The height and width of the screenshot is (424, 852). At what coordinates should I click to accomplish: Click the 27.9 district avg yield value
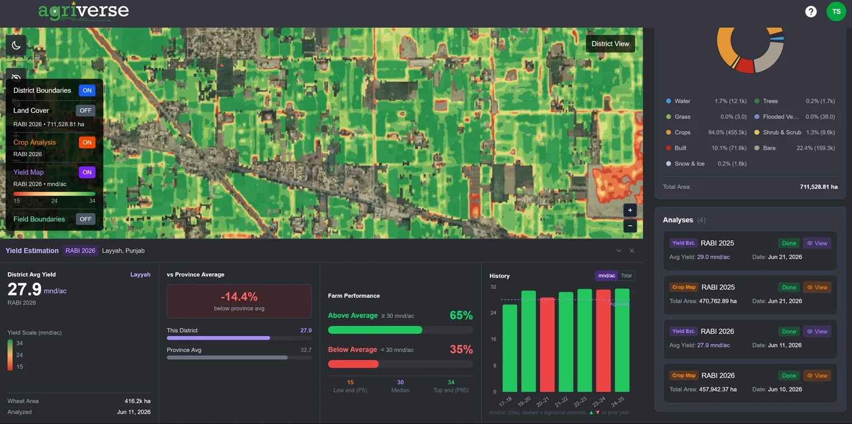point(25,289)
